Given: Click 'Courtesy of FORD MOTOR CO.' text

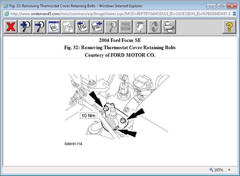Looking at the screenshot, I should coord(120,55).
